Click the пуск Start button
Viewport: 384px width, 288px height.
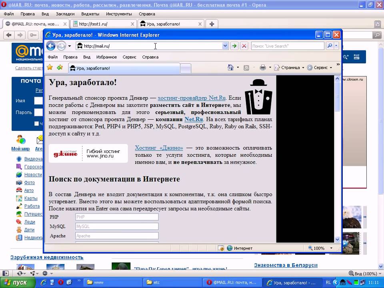[18, 282]
